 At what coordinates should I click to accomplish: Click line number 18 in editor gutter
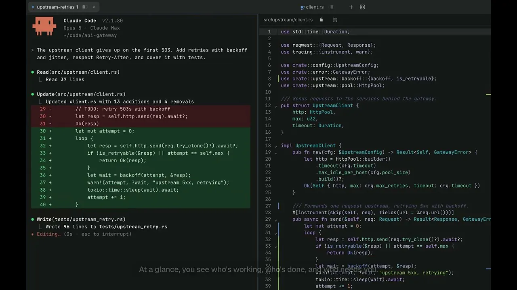[268, 146]
